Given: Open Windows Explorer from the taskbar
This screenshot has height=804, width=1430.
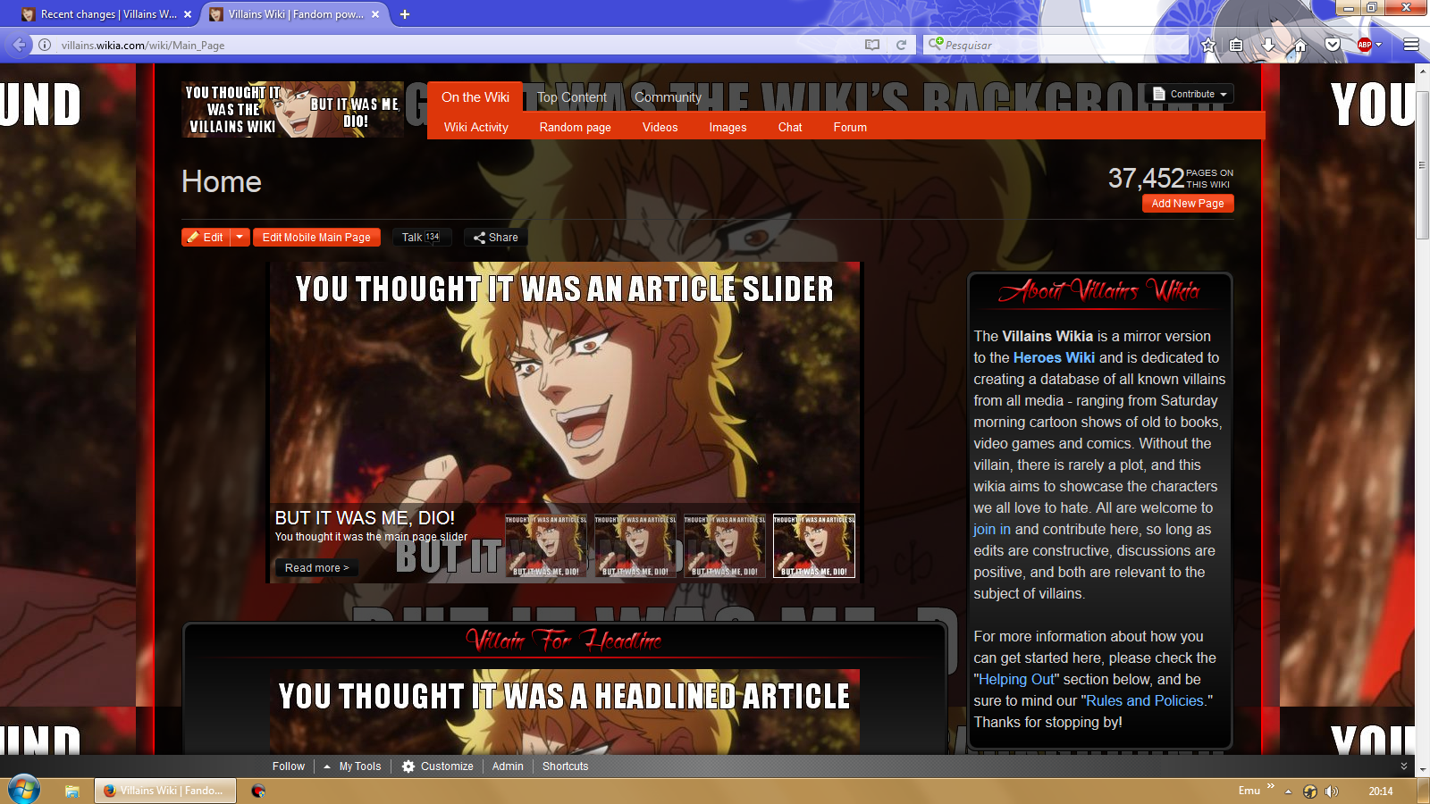Looking at the screenshot, I should pos(71,791).
